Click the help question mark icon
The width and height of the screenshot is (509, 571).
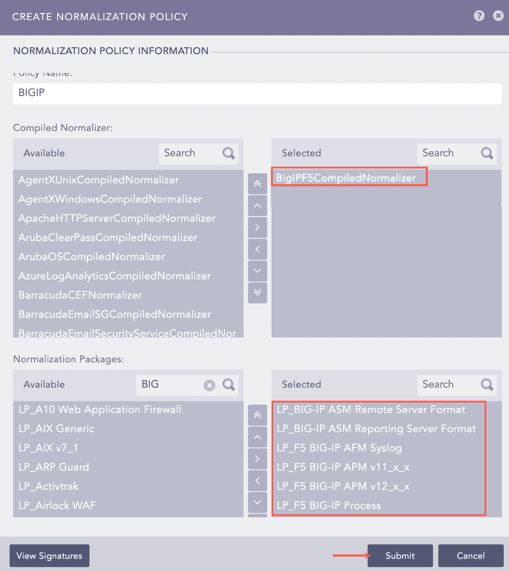(479, 16)
